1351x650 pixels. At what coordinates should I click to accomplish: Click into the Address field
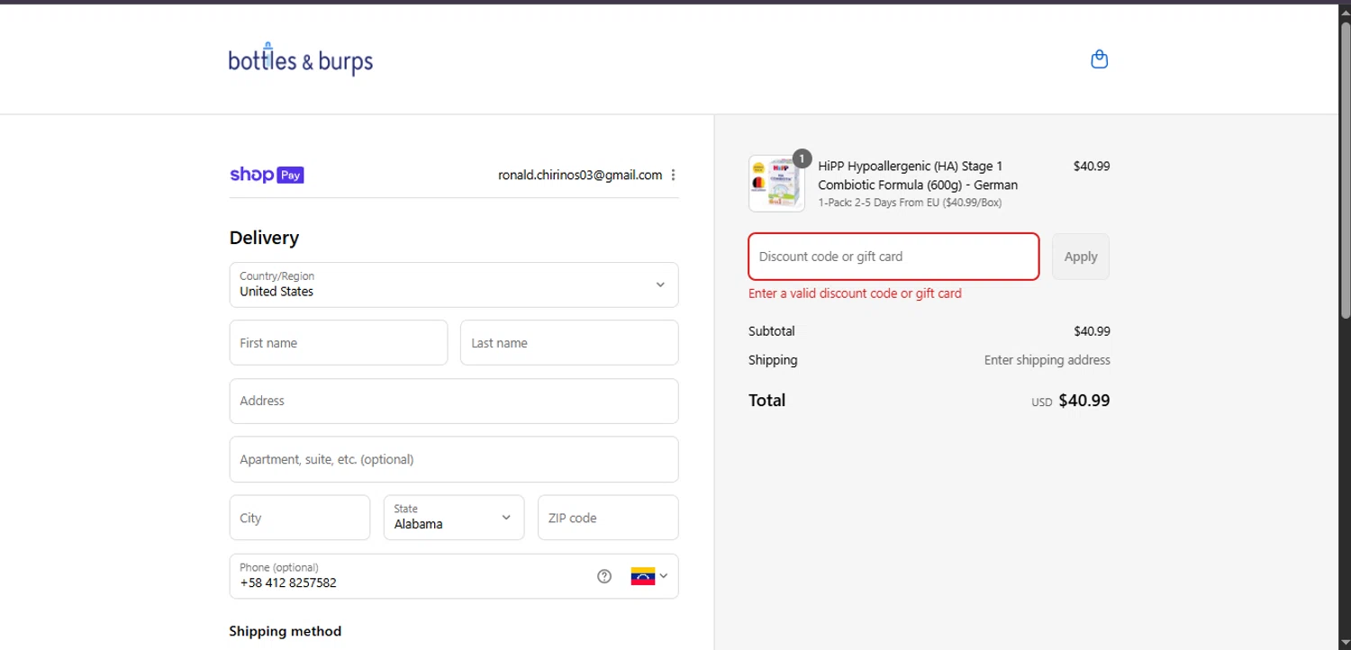(454, 401)
